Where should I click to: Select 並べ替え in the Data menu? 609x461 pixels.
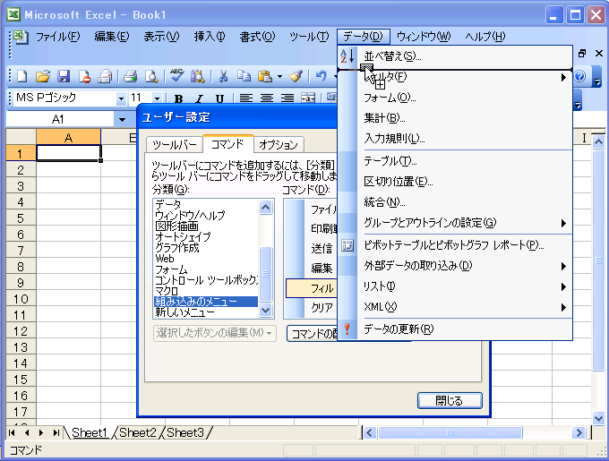coord(455,56)
